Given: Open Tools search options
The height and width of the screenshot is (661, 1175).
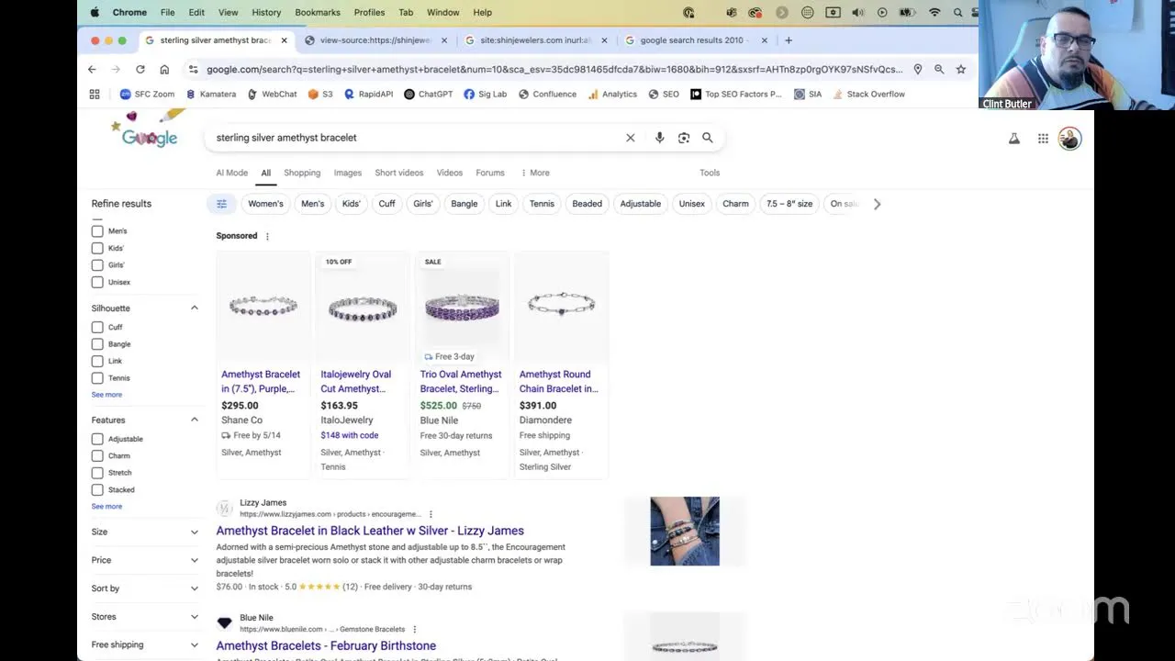Looking at the screenshot, I should tap(710, 173).
